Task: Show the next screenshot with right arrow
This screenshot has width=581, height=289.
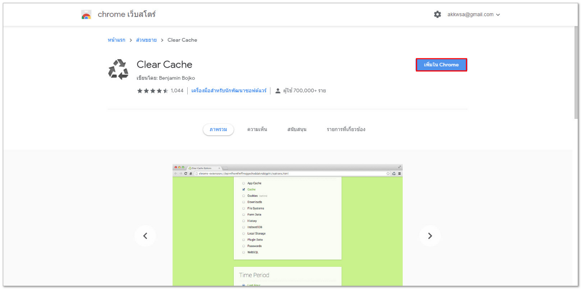Action: point(430,236)
